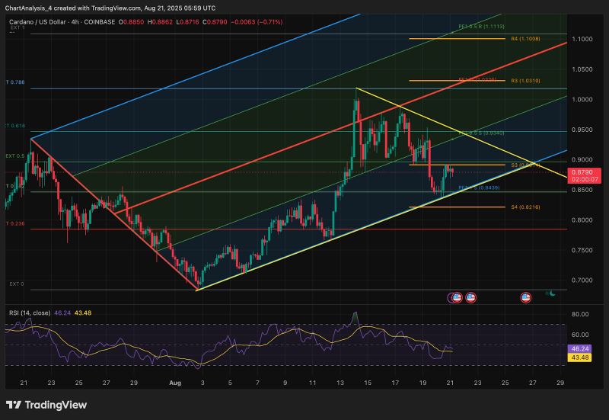Select the S4 (0.8216) pivot support label
This screenshot has width=609, height=420.
click(525, 207)
